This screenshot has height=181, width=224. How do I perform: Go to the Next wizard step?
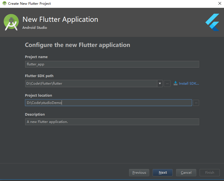point(163,173)
